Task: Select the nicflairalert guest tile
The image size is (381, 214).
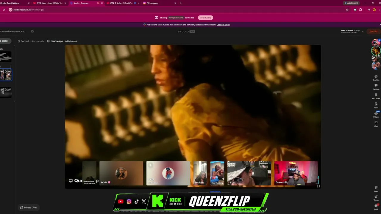Action: coord(89,173)
